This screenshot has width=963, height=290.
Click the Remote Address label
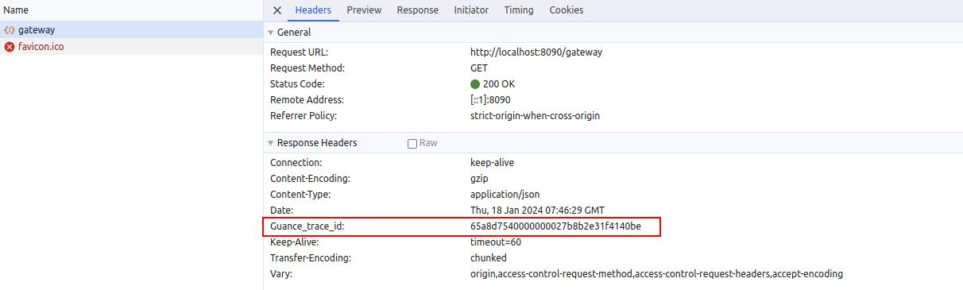pyautogui.click(x=307, y=100)
